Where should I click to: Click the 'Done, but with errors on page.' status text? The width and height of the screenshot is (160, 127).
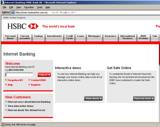click(21, 125)
